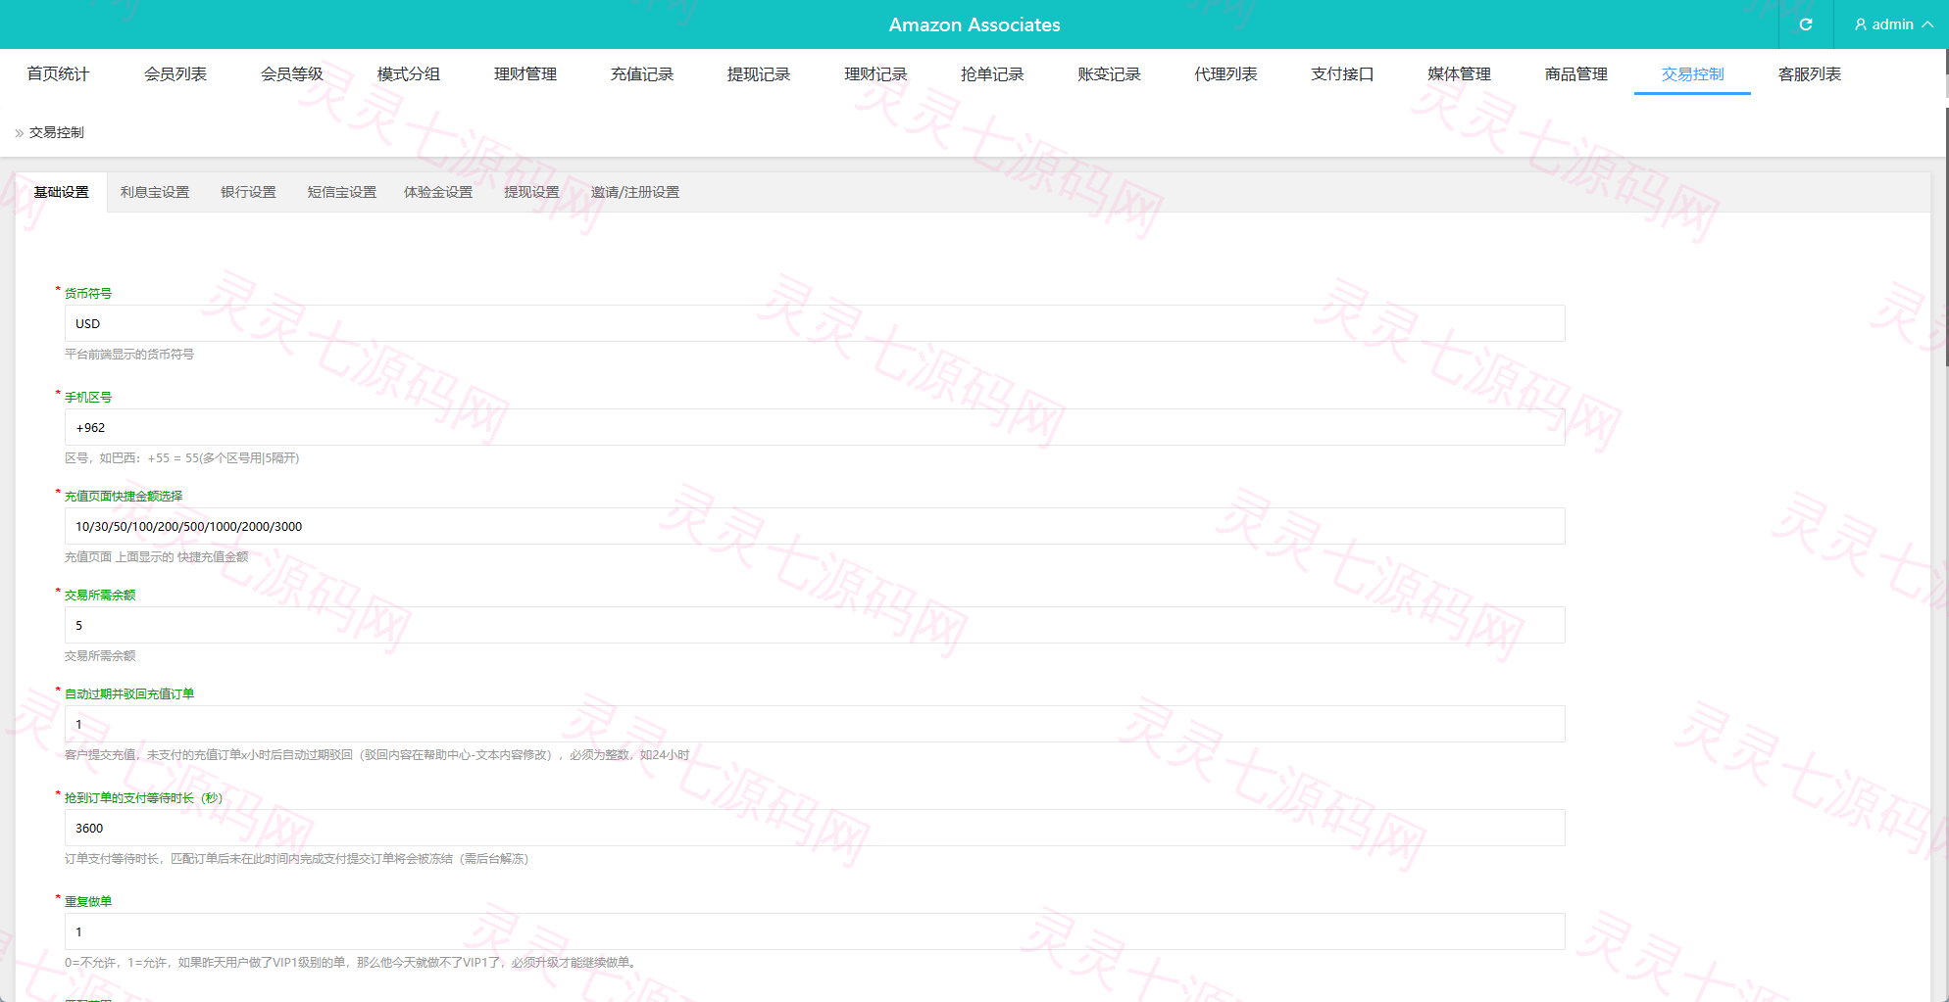Click the 交易所需余额 input showing 5
This screenshot has width=1949, height=1002.
[x=815, y=625]
